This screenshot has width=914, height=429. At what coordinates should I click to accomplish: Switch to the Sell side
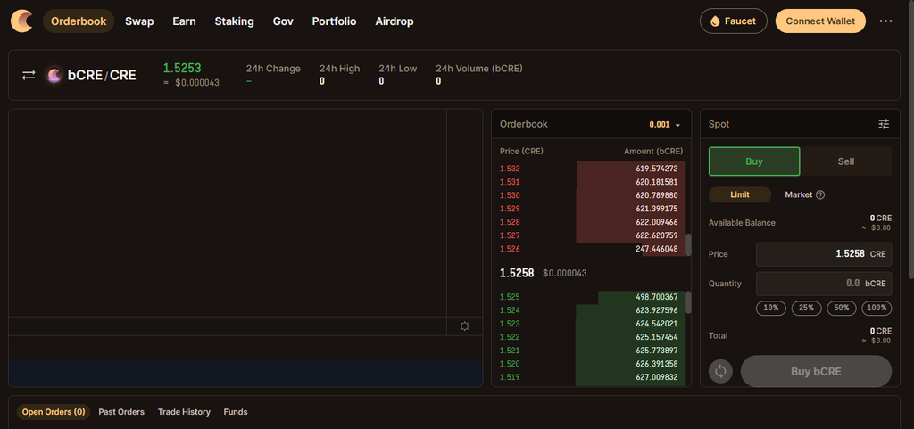tap(846, 161)
